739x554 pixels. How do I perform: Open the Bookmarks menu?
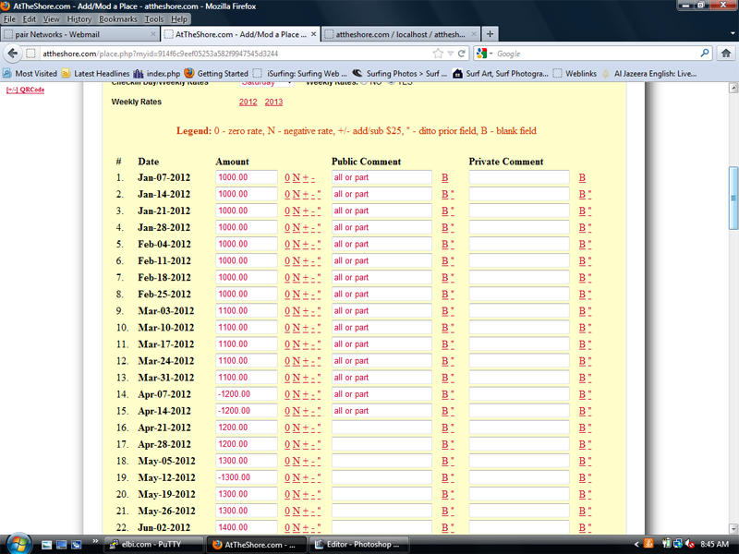[x=118, y=19]
